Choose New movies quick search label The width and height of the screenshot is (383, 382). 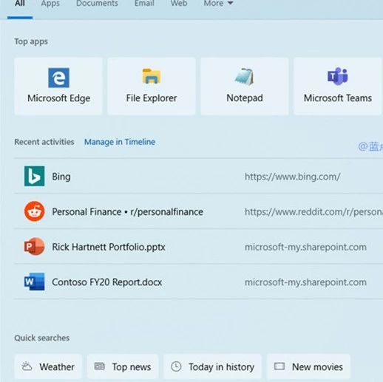tap(317, 366)
